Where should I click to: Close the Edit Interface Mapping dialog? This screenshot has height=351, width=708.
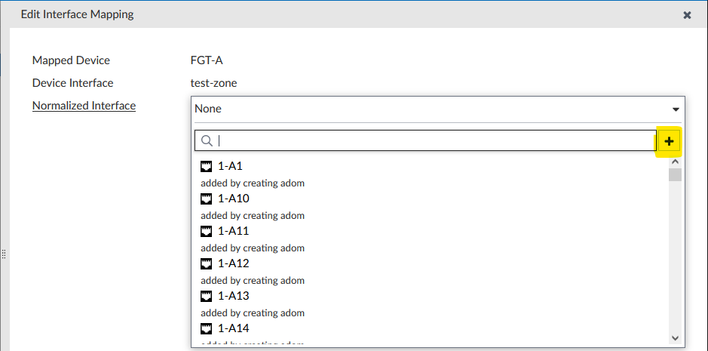[687, 14]
